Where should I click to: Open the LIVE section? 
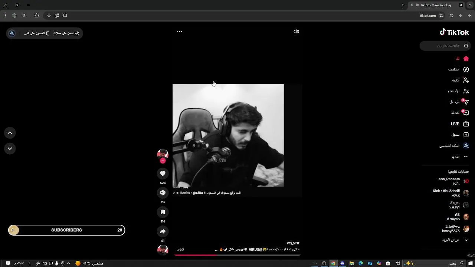tap(460, 124)
